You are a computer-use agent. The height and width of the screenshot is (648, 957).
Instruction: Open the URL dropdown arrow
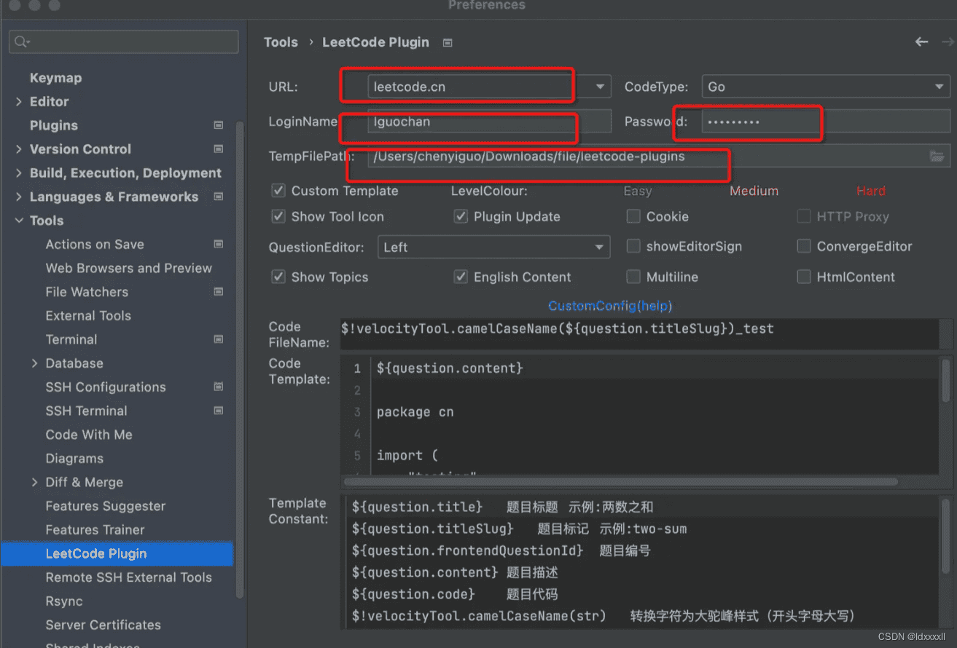click(600, 87)
